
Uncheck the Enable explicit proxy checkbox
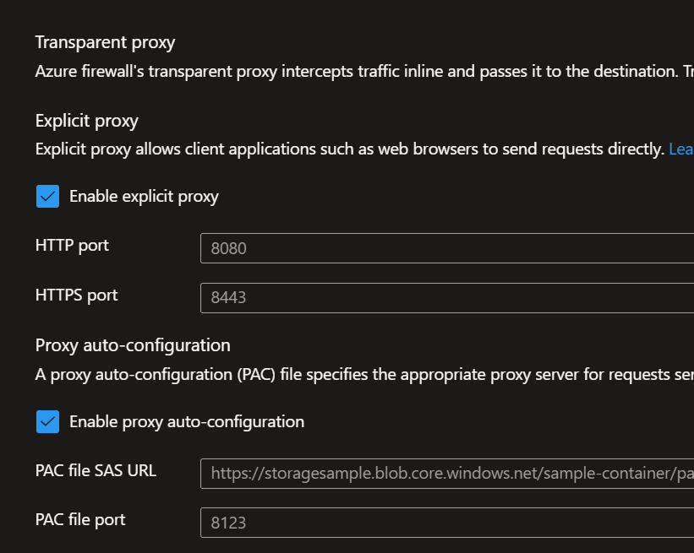(x=47, y=197)
